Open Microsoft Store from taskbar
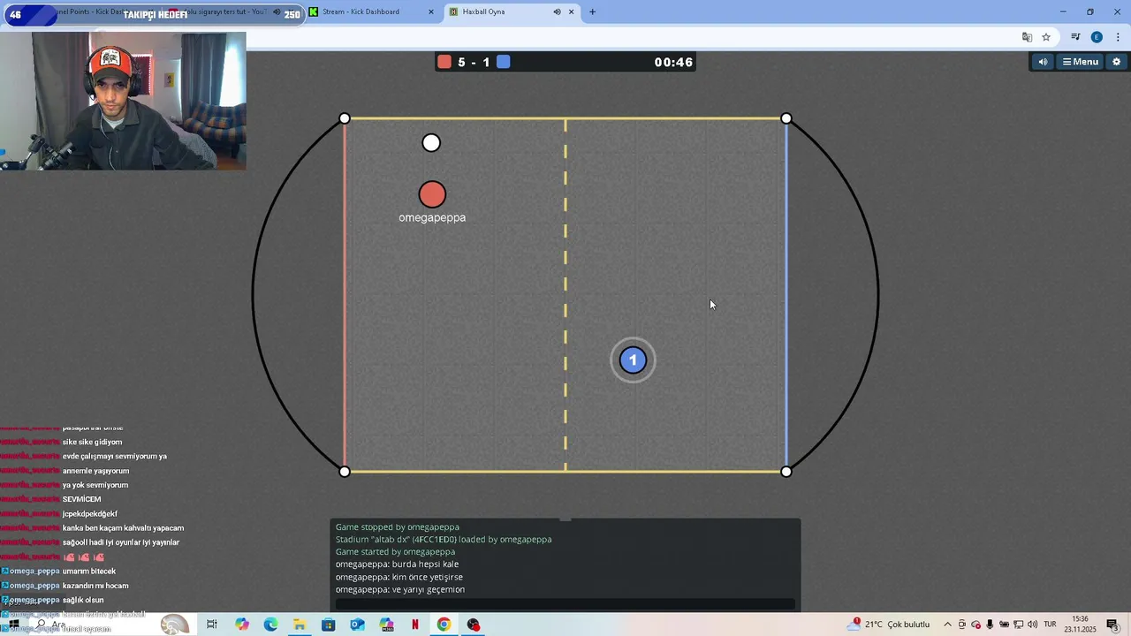Screen dimensions: 1131x636 tap(329, 625)
